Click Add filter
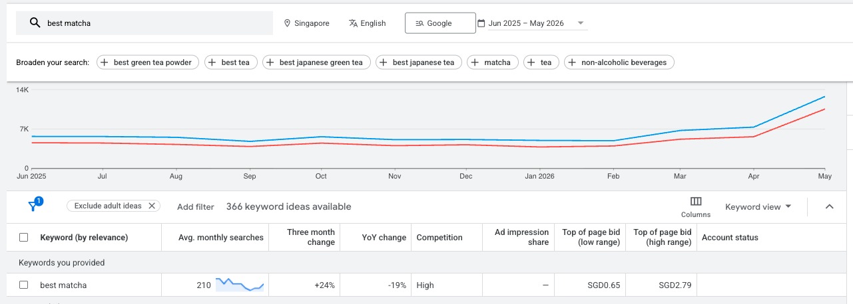Viewport: 853px width, 304px height. point(196,206)
